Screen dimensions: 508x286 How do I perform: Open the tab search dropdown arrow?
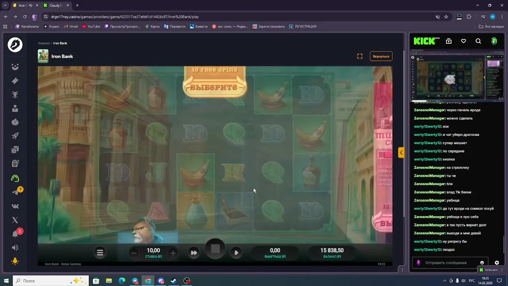[5, 6]
